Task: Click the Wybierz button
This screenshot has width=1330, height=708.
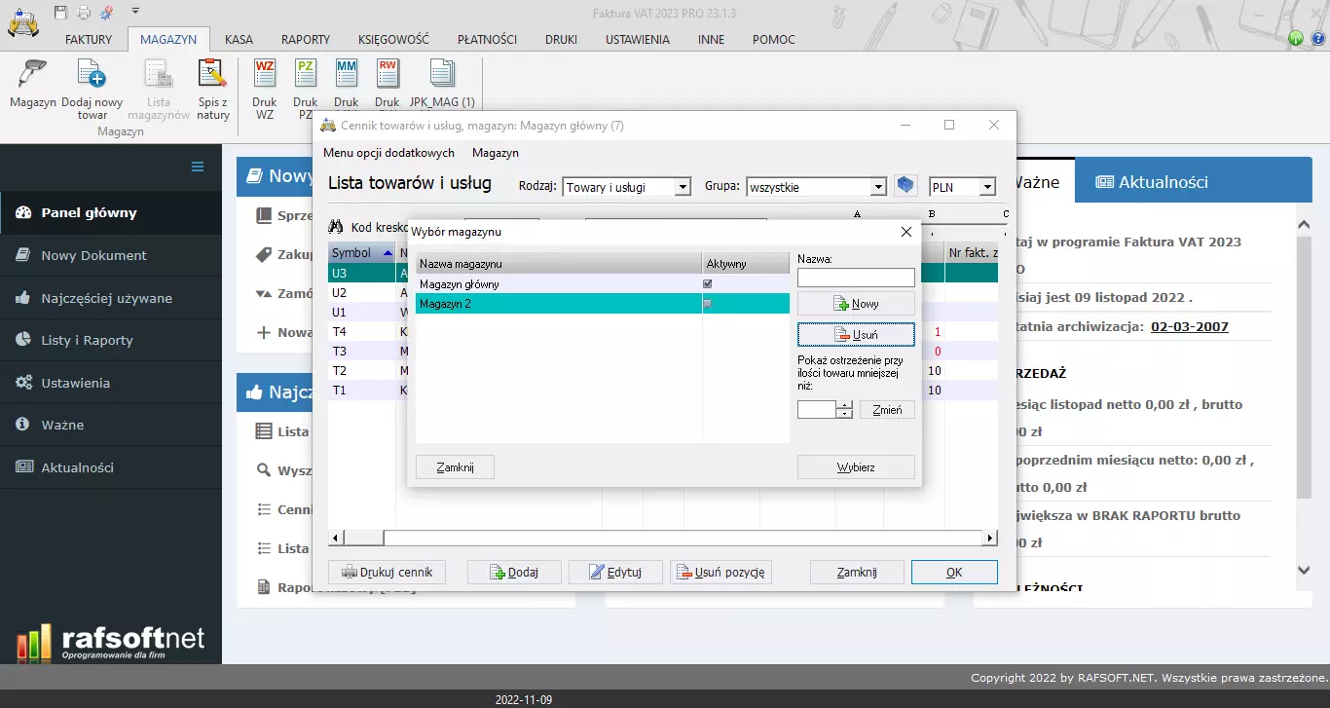Action: coord(856,467)
